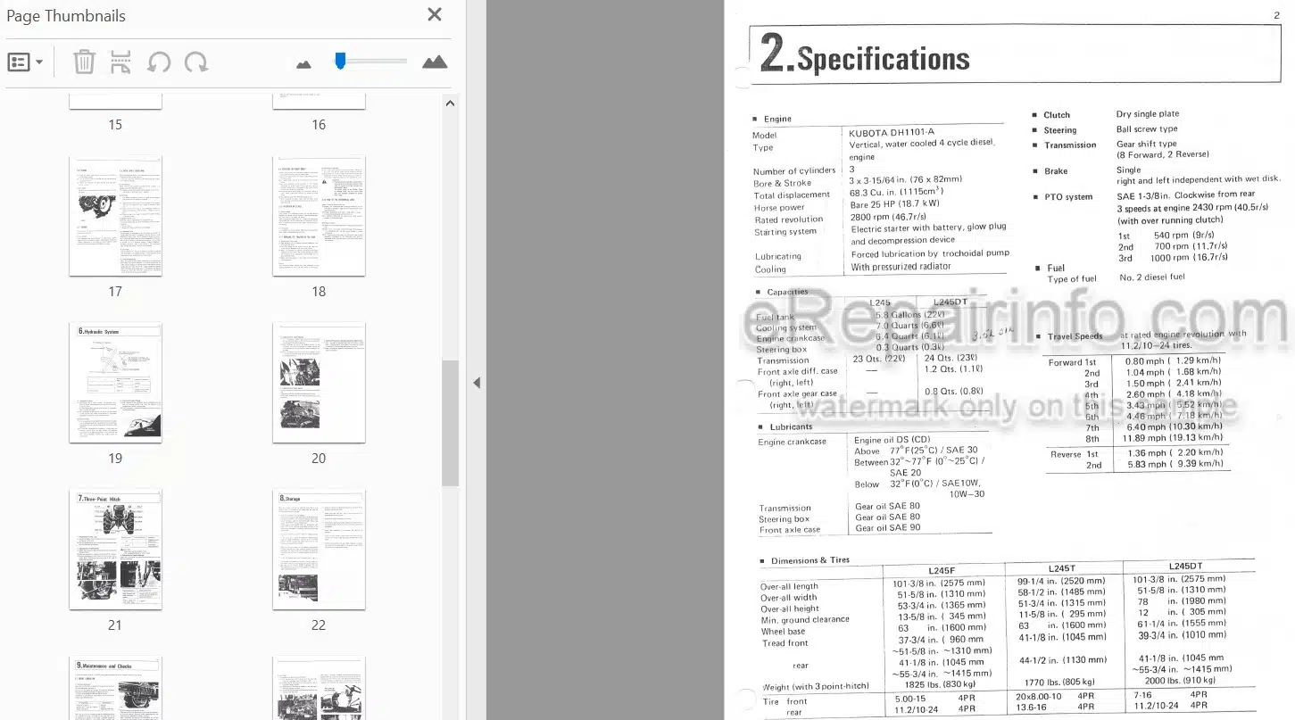Click the 'Travel Speeds' section label

pyautogui.click(x=1075, y=336)
